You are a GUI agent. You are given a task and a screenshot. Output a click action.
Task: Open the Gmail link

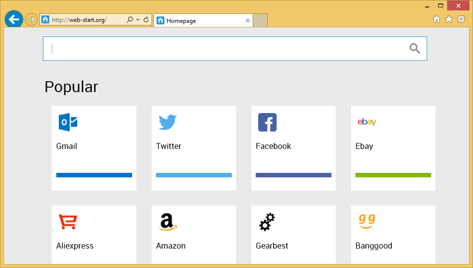click(x=67, y=146)
